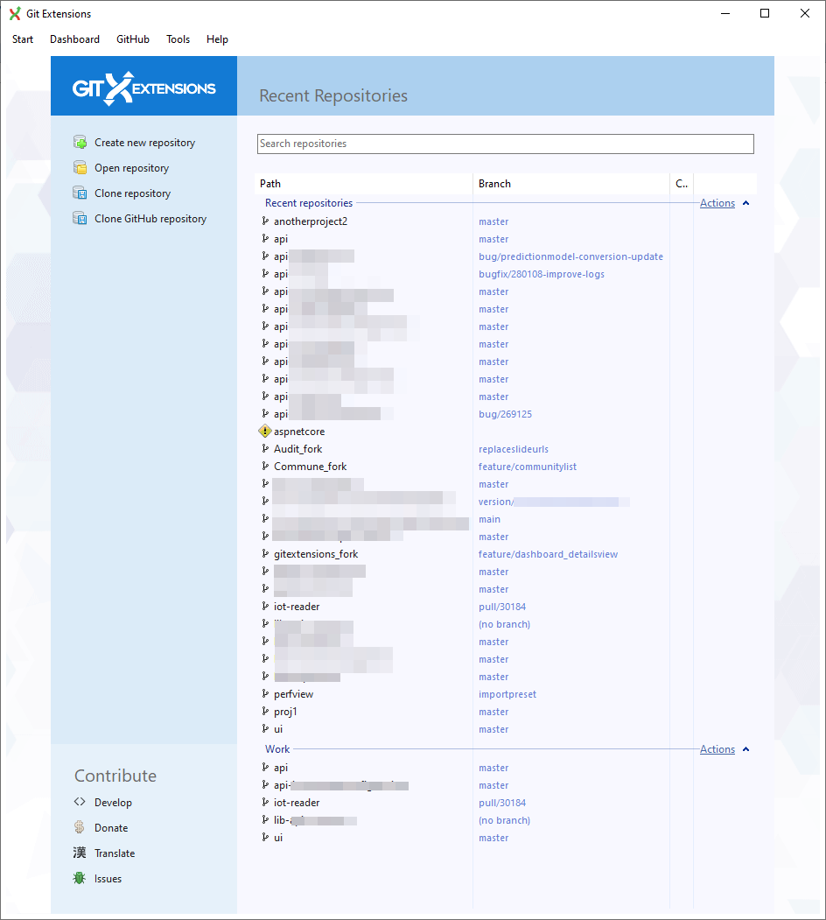Viewport: 826px width, 920px height.
Task: Collapse the Work group chevron
Action: pos(745,749)
